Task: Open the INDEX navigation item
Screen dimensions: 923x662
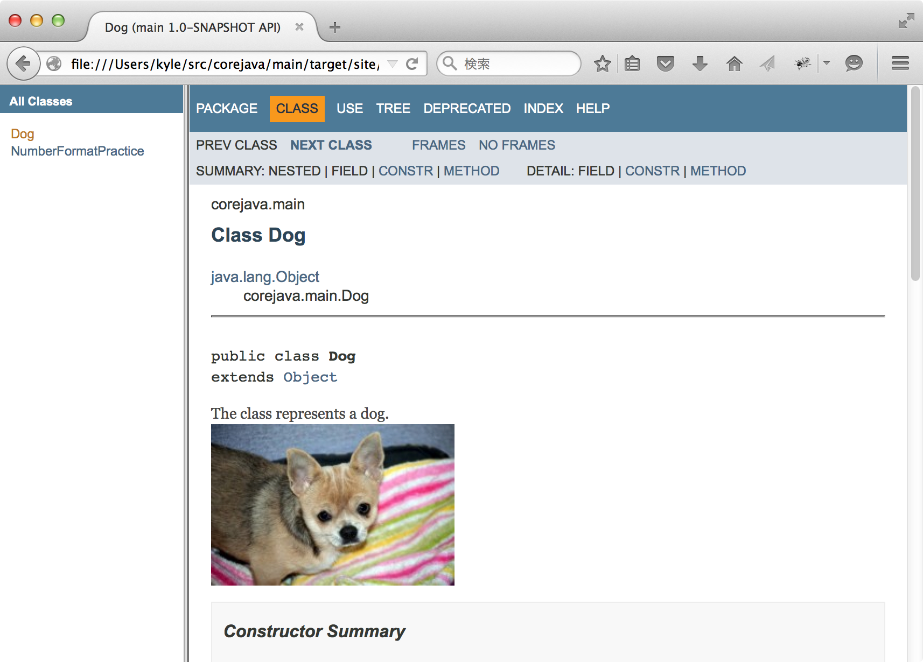Action: (543, 109)
